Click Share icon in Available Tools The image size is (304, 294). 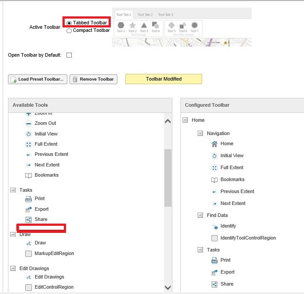click(28, 220)
